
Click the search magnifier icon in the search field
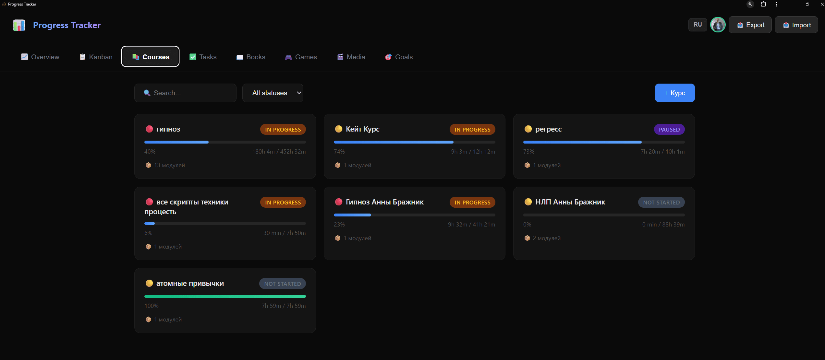(147, 93)
